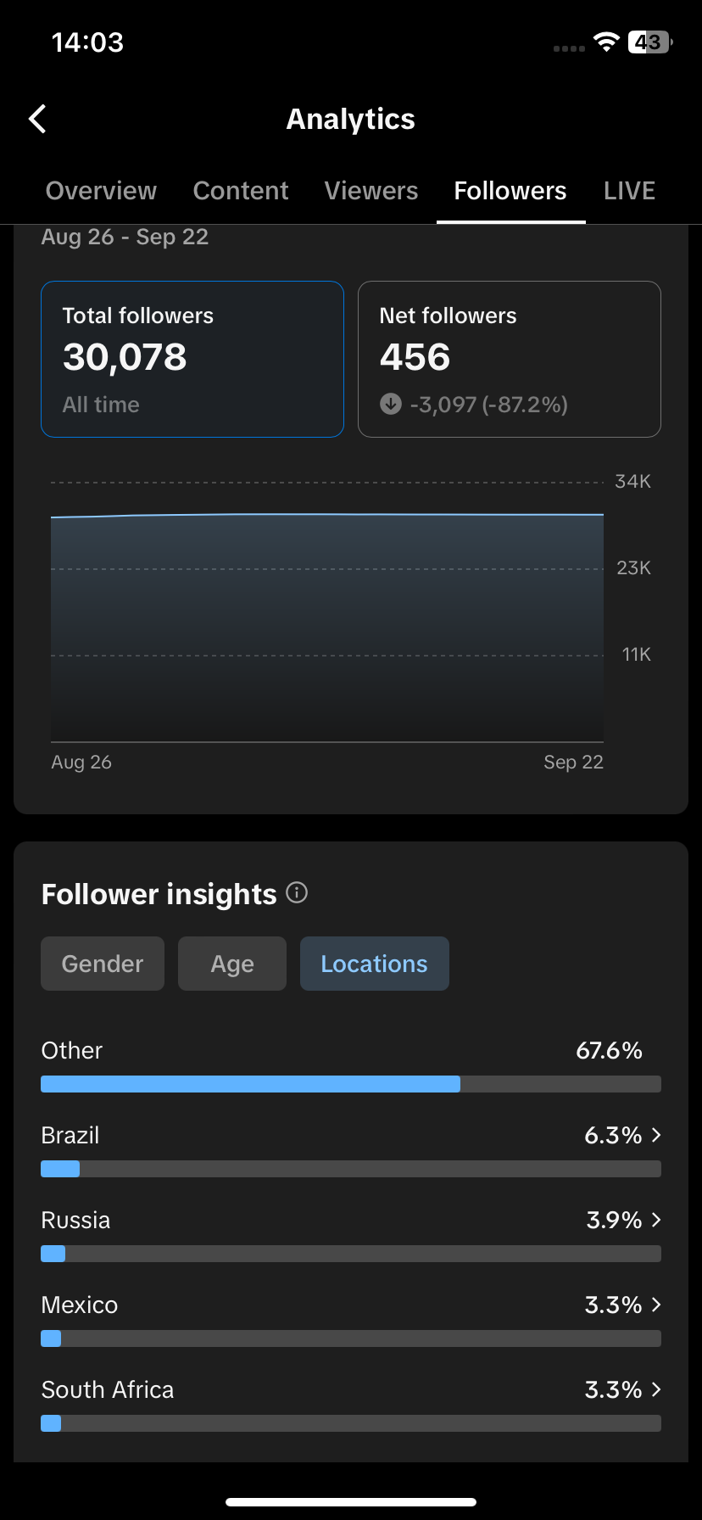Go to the Viewers tab

click(x=371, y=191)
